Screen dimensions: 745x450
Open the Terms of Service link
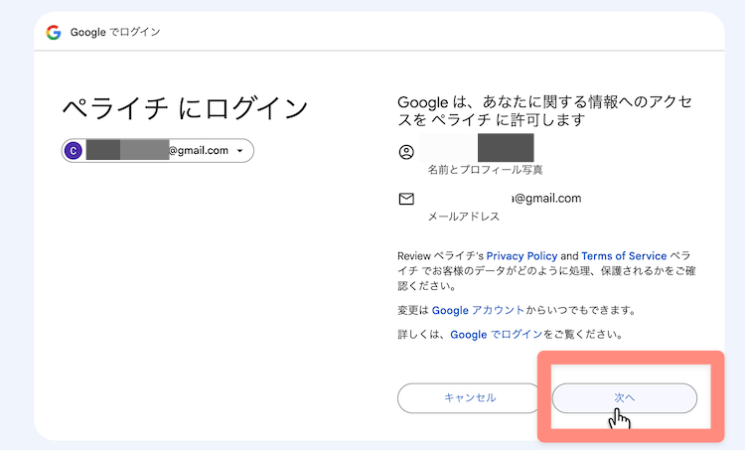pos(624,256)
